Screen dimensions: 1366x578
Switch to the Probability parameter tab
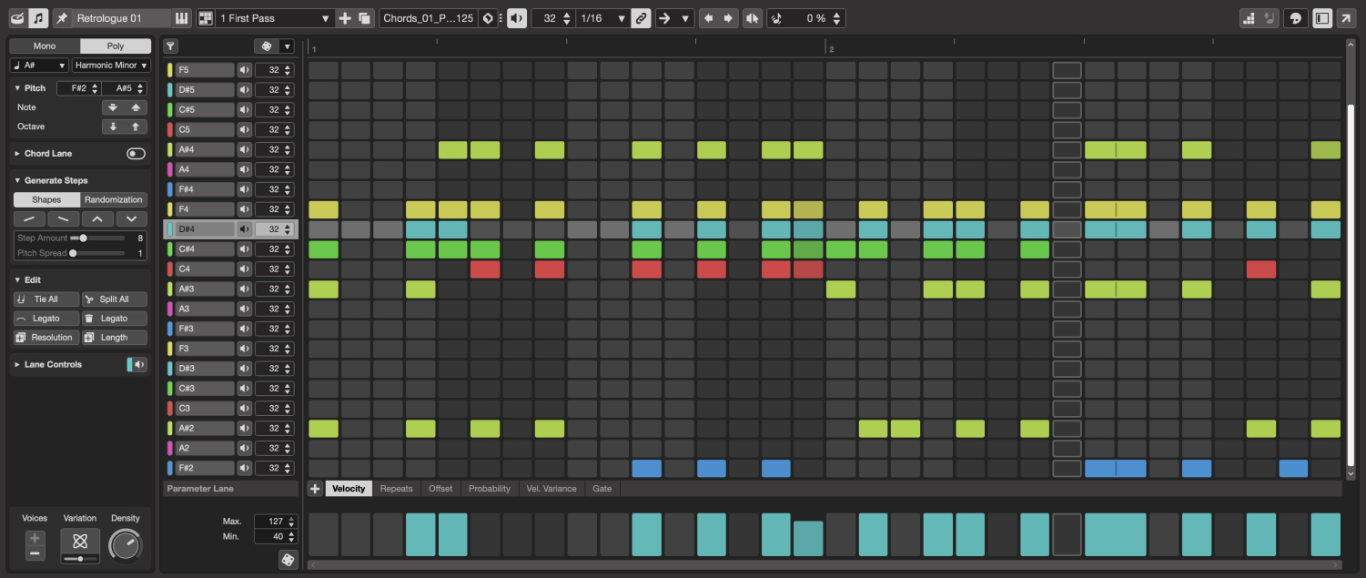489,489
